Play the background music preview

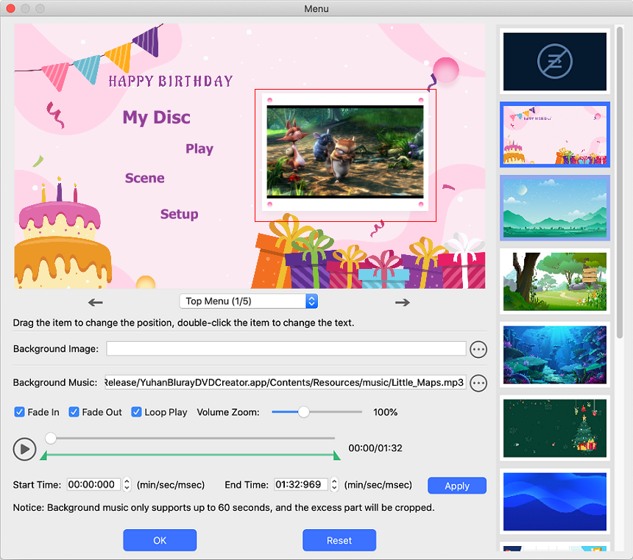point(24,449)
